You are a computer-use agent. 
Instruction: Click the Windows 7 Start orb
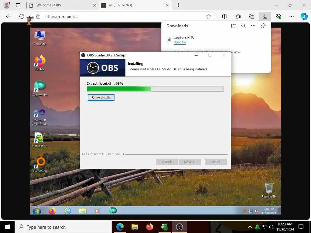point(37,211)
